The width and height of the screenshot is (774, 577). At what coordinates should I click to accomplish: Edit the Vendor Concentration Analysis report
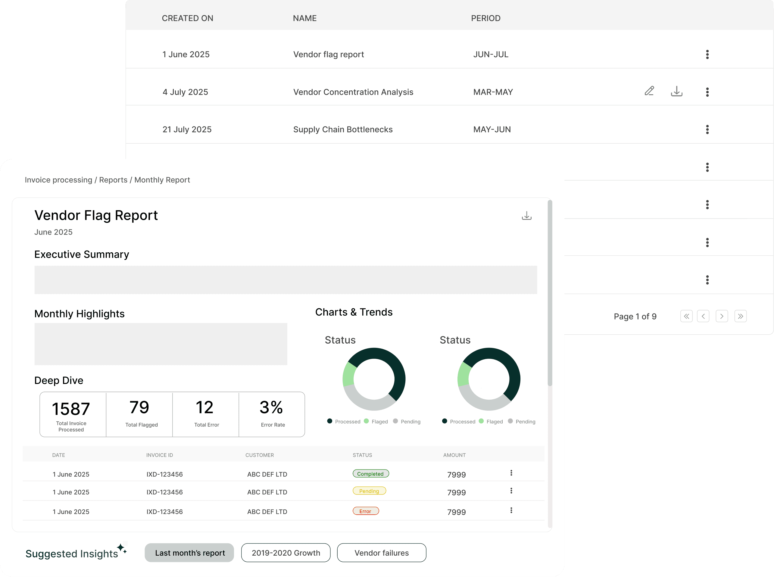coord(649,92)
